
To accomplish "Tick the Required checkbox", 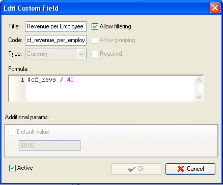I will click(95, 54).
